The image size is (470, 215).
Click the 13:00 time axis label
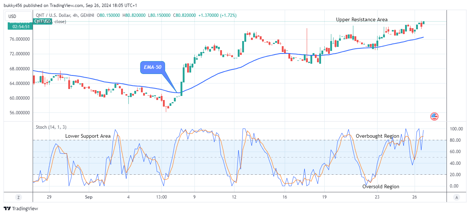[x=161, y=197]
